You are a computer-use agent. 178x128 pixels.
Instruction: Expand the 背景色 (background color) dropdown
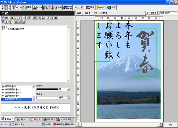(69, 97)
